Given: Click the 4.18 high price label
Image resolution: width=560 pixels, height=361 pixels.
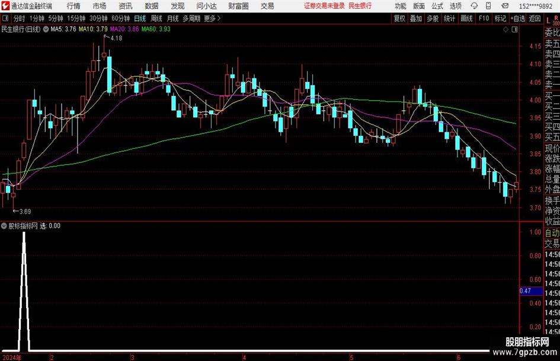Looking at the screenshot, I should tap(116, 39).
